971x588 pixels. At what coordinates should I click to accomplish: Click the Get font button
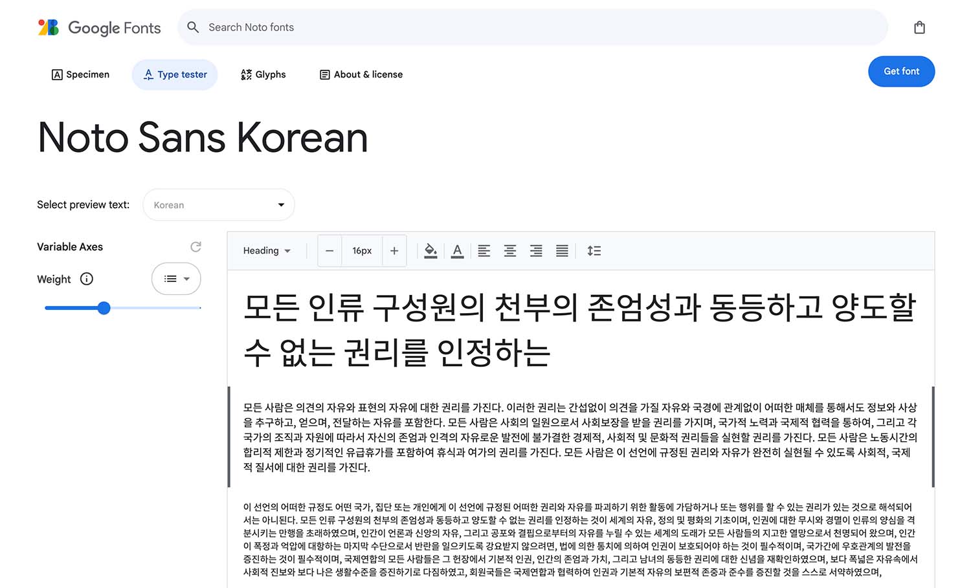(901, 71)
